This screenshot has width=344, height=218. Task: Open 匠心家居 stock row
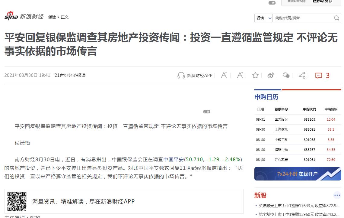coord(298,160)
